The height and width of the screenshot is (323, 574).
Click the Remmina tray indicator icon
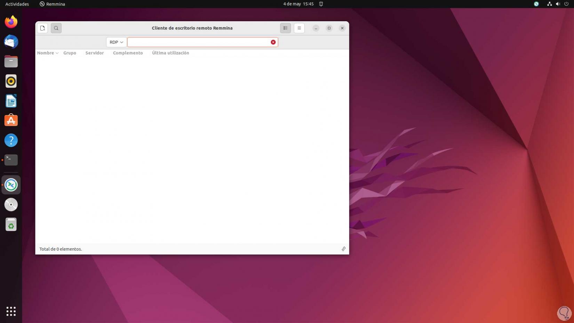pos(536,4)
